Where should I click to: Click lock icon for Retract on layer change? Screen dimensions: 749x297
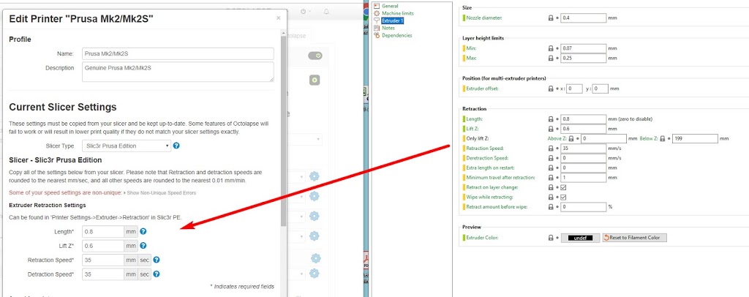[551, 188]
